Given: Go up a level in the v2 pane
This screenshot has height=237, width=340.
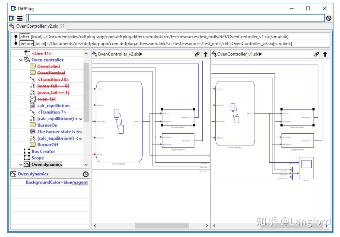Looking at the screenshot, I should (205, 54).
